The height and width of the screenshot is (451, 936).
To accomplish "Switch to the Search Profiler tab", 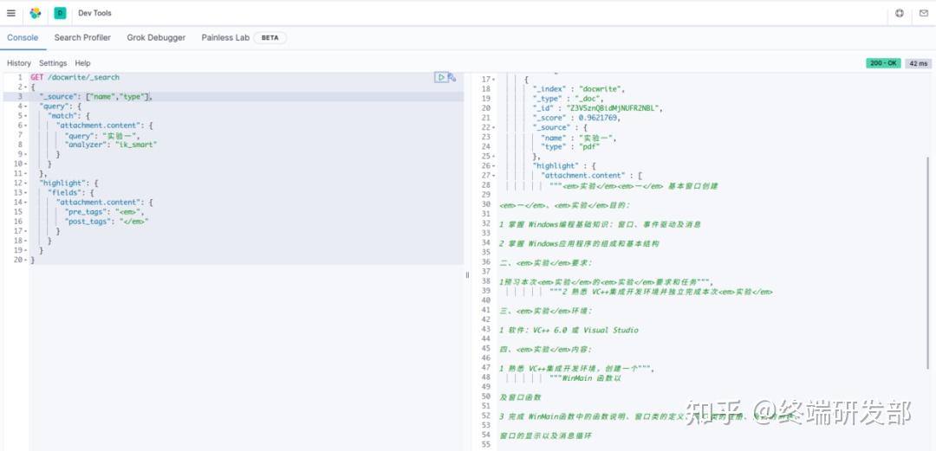I will coord(82,38).
